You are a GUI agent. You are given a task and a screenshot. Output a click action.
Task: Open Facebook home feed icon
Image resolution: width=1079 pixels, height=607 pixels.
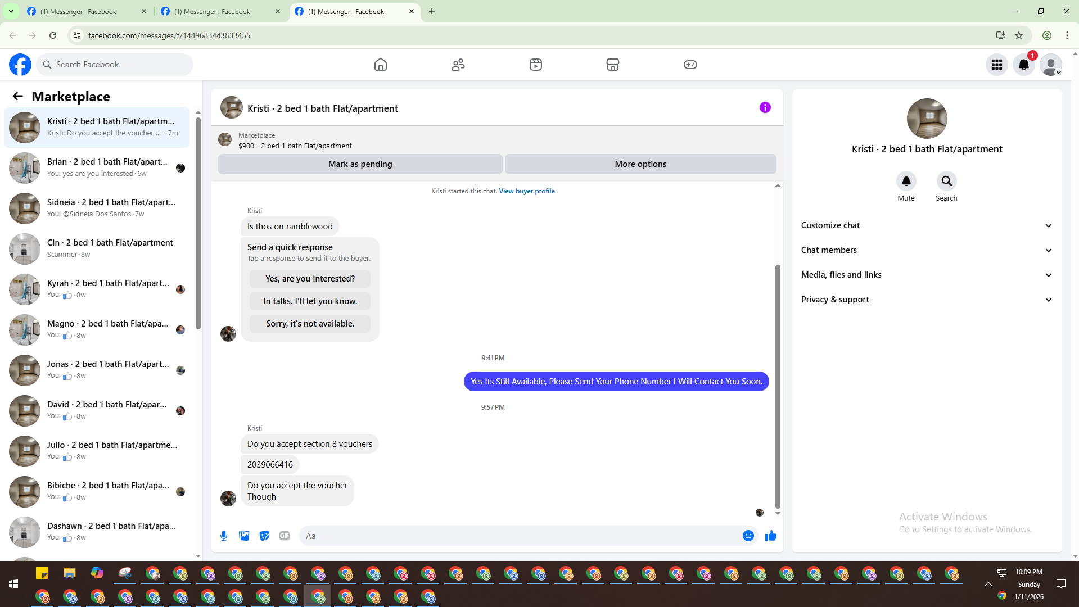click(x=381, y=65)
